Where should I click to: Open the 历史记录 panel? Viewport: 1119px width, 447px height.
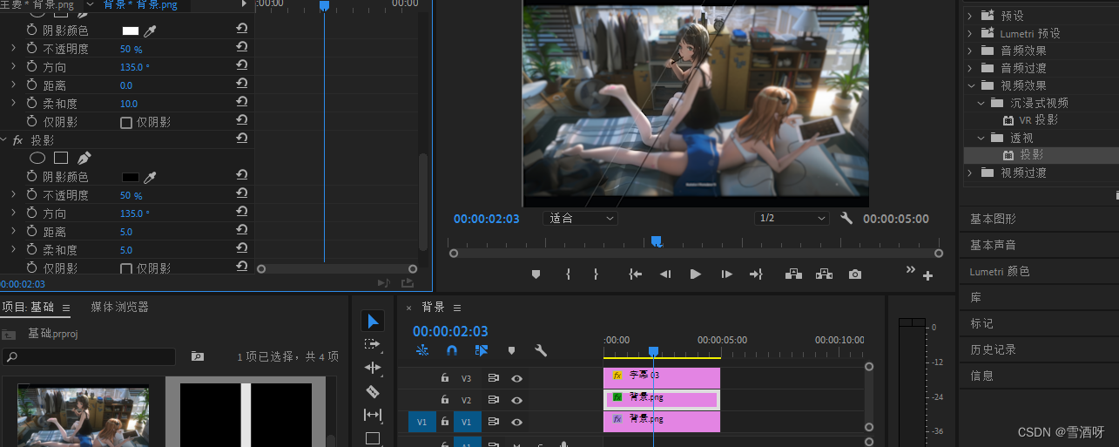click(x=993, y=349)
